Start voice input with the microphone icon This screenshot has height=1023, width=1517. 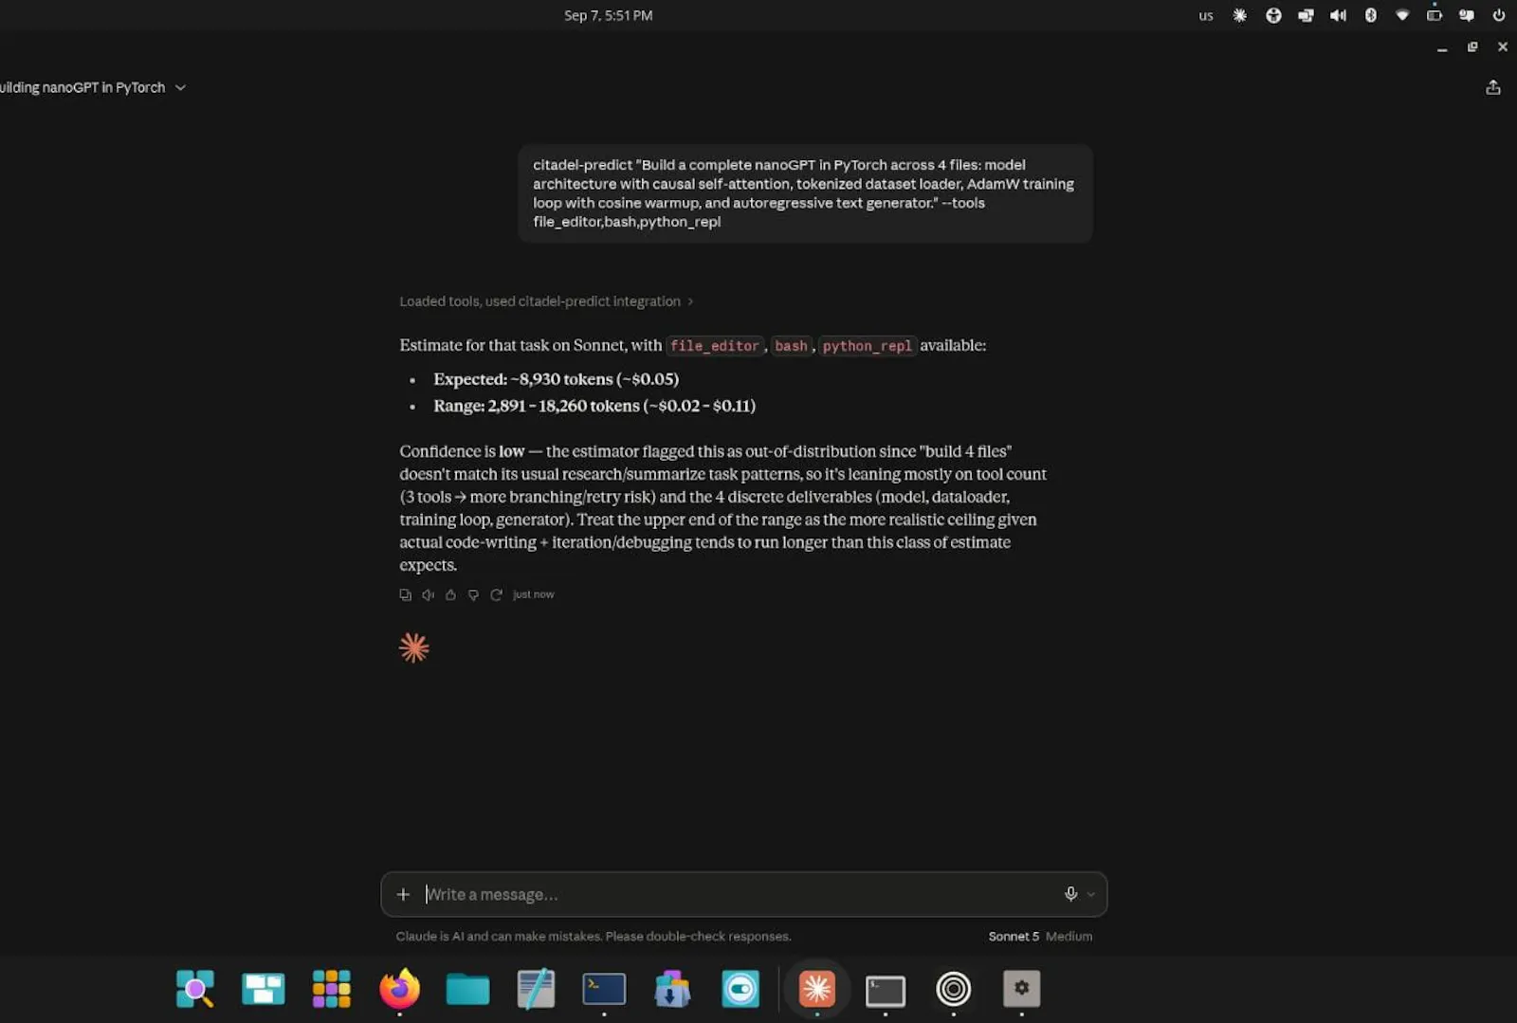1070,894
